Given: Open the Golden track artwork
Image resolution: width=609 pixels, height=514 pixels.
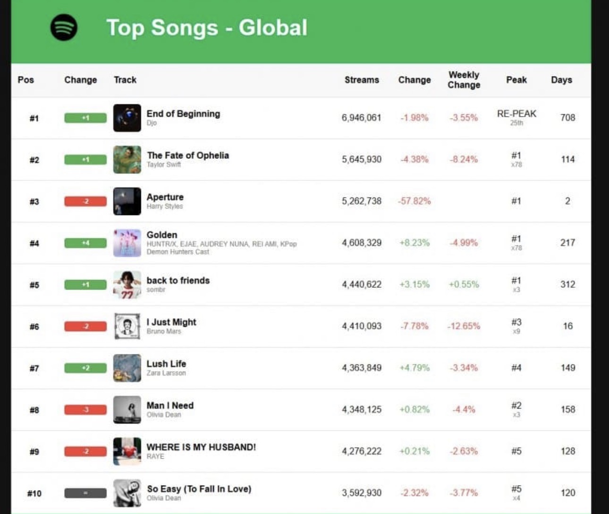Looking at the screenshot, I should (127, 243).
